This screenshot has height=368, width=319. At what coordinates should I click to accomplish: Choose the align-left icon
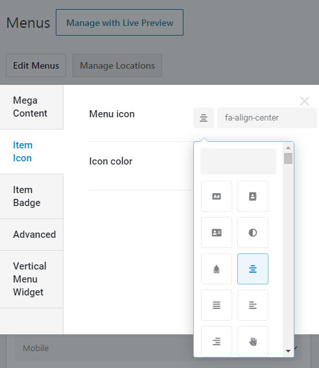(253, 305)
